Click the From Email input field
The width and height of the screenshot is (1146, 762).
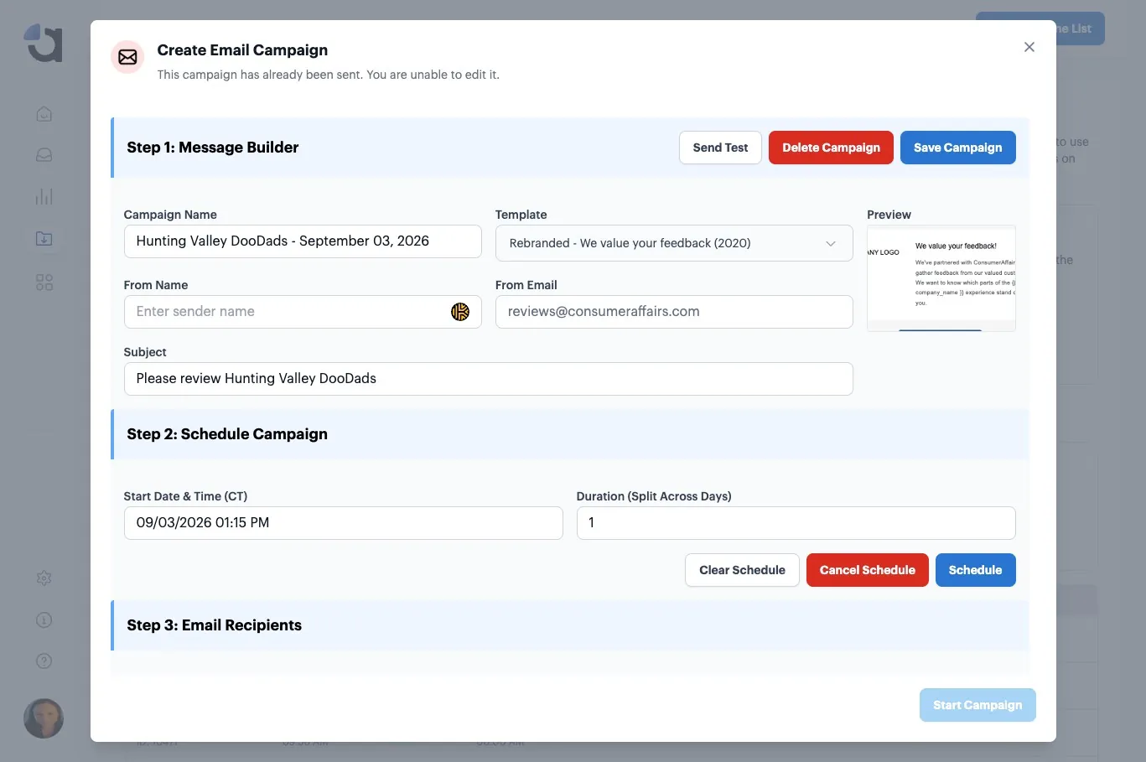pos(674,312)
